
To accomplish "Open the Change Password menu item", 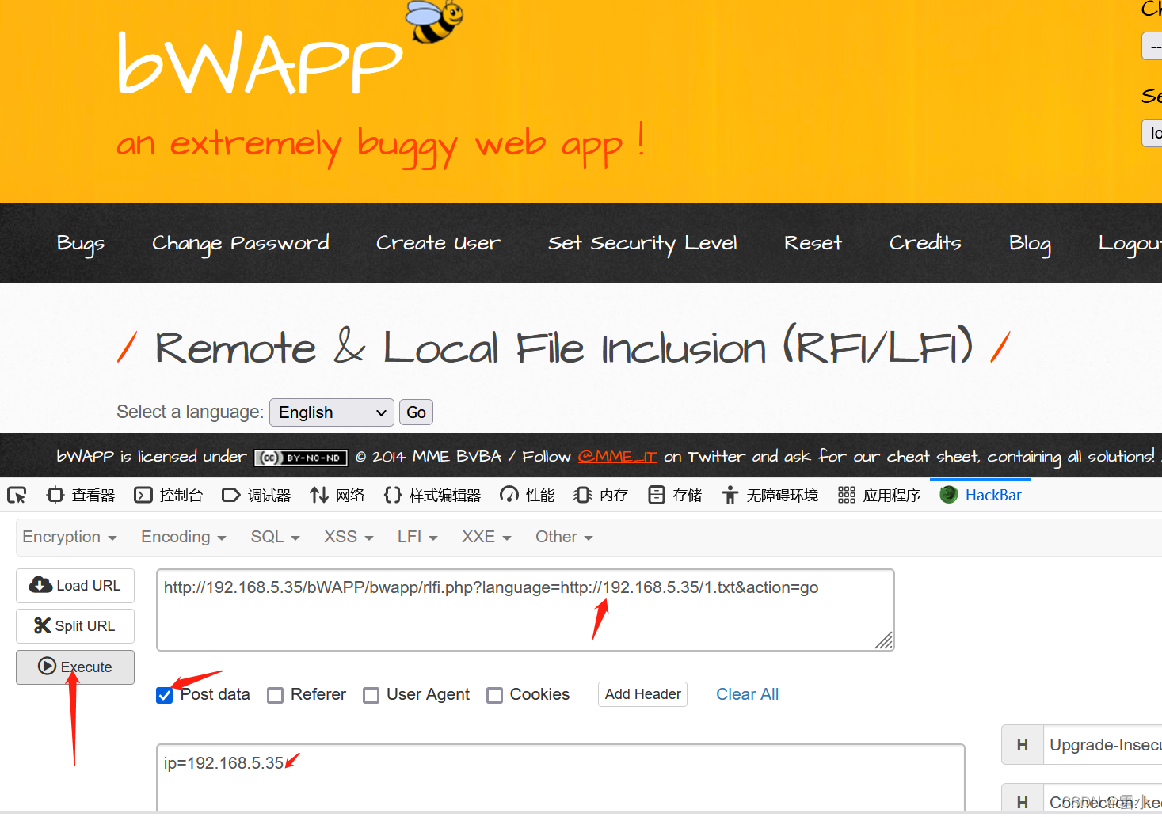I will click(241, 244).
